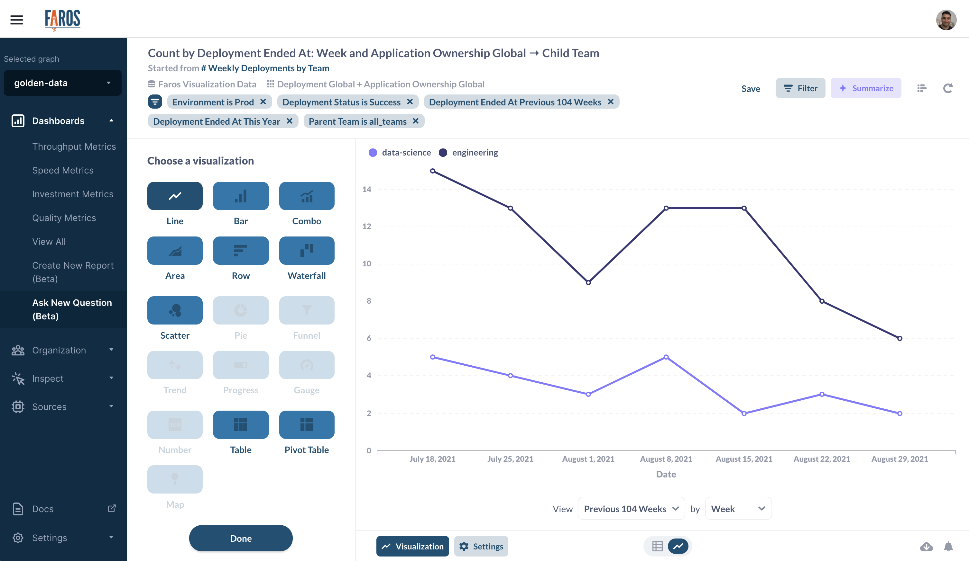Select the Pivot Table visualization icon

click(307, 424)
